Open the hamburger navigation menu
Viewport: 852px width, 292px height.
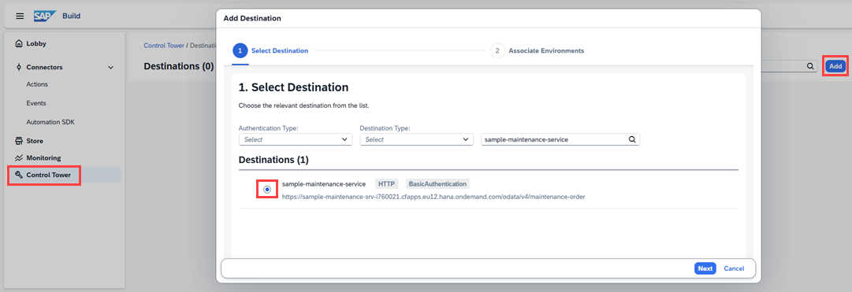click(20, 17)
